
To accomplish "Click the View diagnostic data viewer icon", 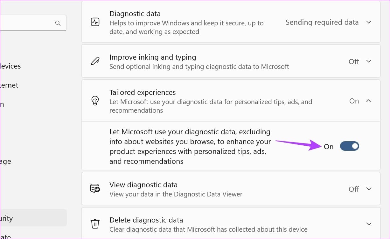I will [x=95, y=189].
